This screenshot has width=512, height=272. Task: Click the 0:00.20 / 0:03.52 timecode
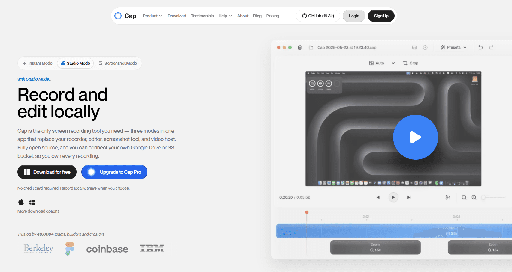295,197
